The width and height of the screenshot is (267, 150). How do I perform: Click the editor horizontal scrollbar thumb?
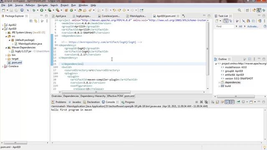[96, 92]
